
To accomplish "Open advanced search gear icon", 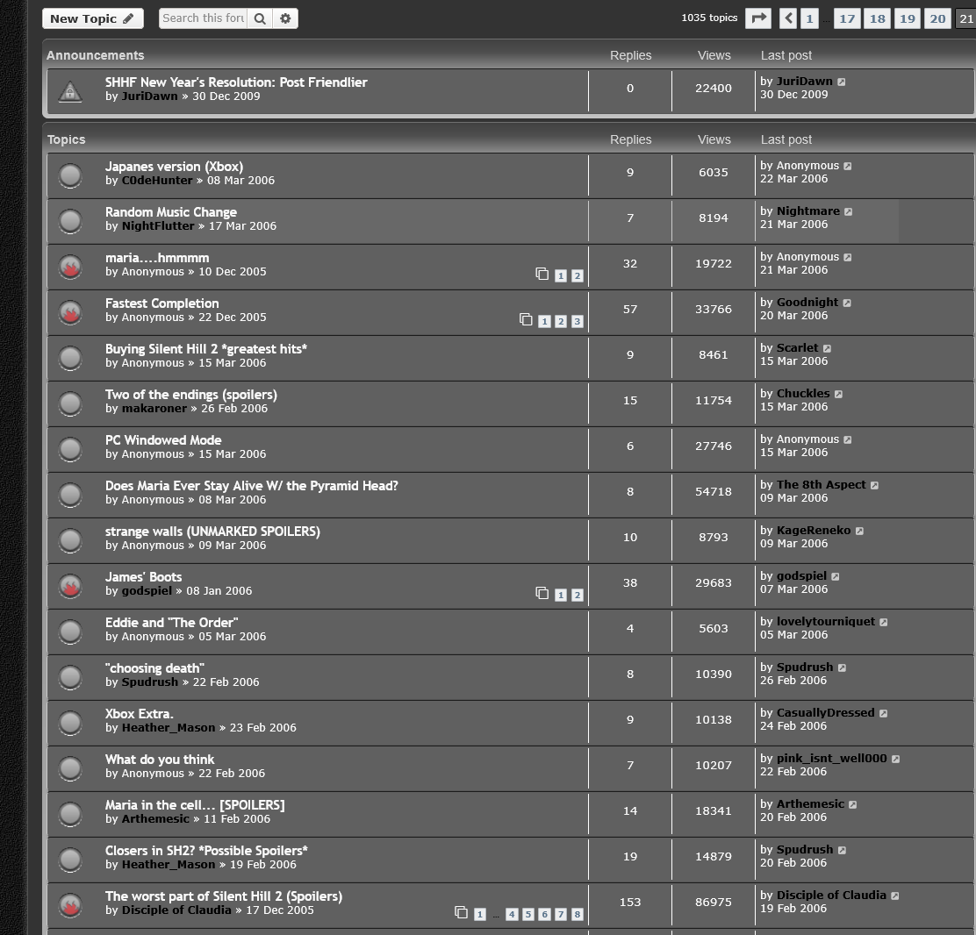I will pyautogui.click(x=285, y=18).
